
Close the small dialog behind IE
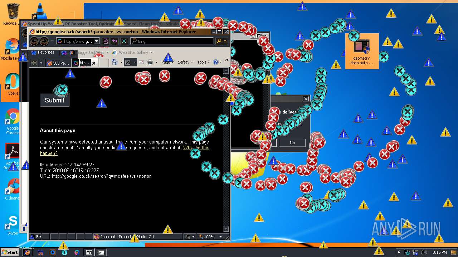click(x=306, y=99)
